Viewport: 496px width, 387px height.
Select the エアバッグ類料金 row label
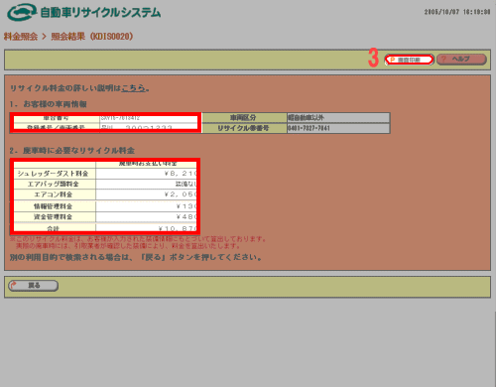click(x=54, y=184)
